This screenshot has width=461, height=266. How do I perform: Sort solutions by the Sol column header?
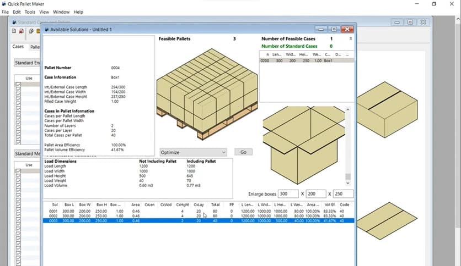(x=55, y=205)
